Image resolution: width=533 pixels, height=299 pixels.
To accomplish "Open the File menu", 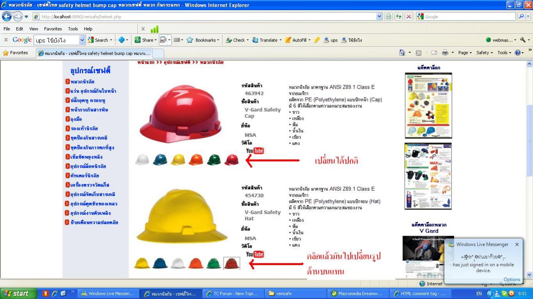I will pos(7,29).
